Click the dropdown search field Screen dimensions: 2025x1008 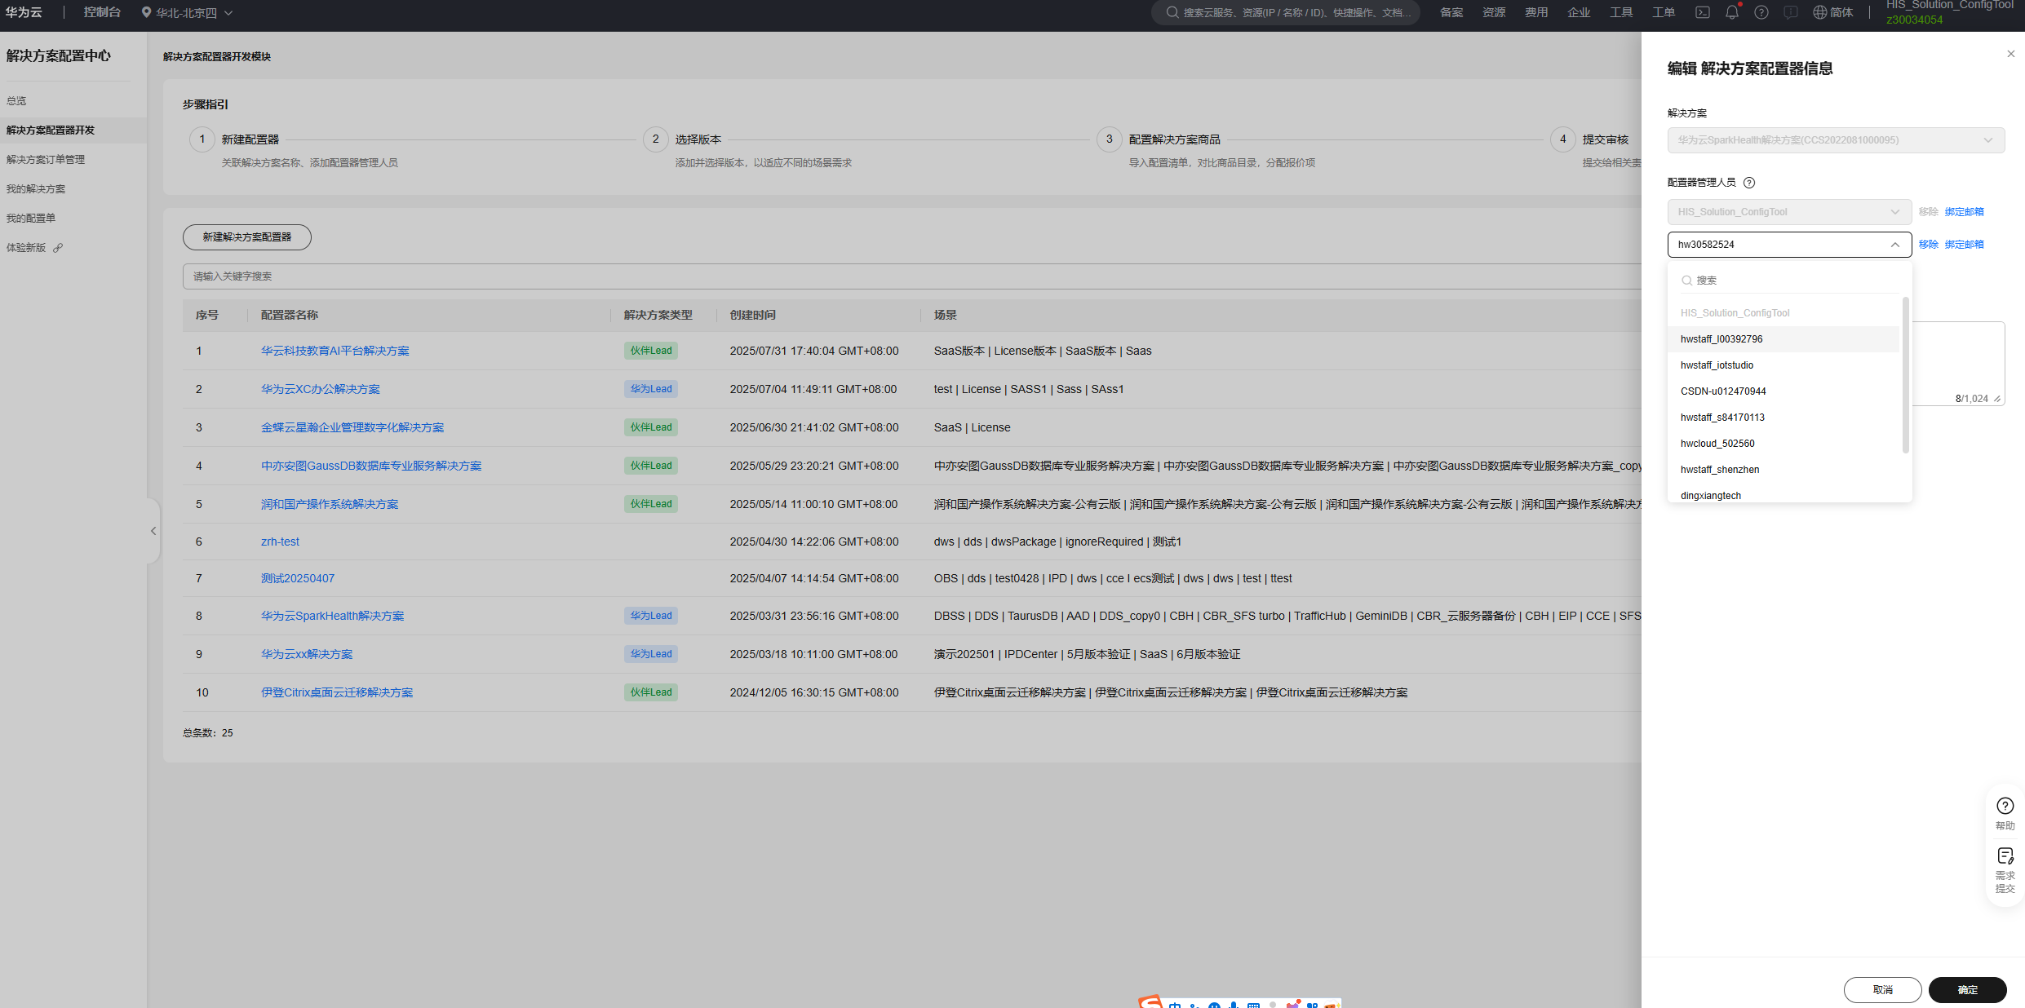[1789, 281]
